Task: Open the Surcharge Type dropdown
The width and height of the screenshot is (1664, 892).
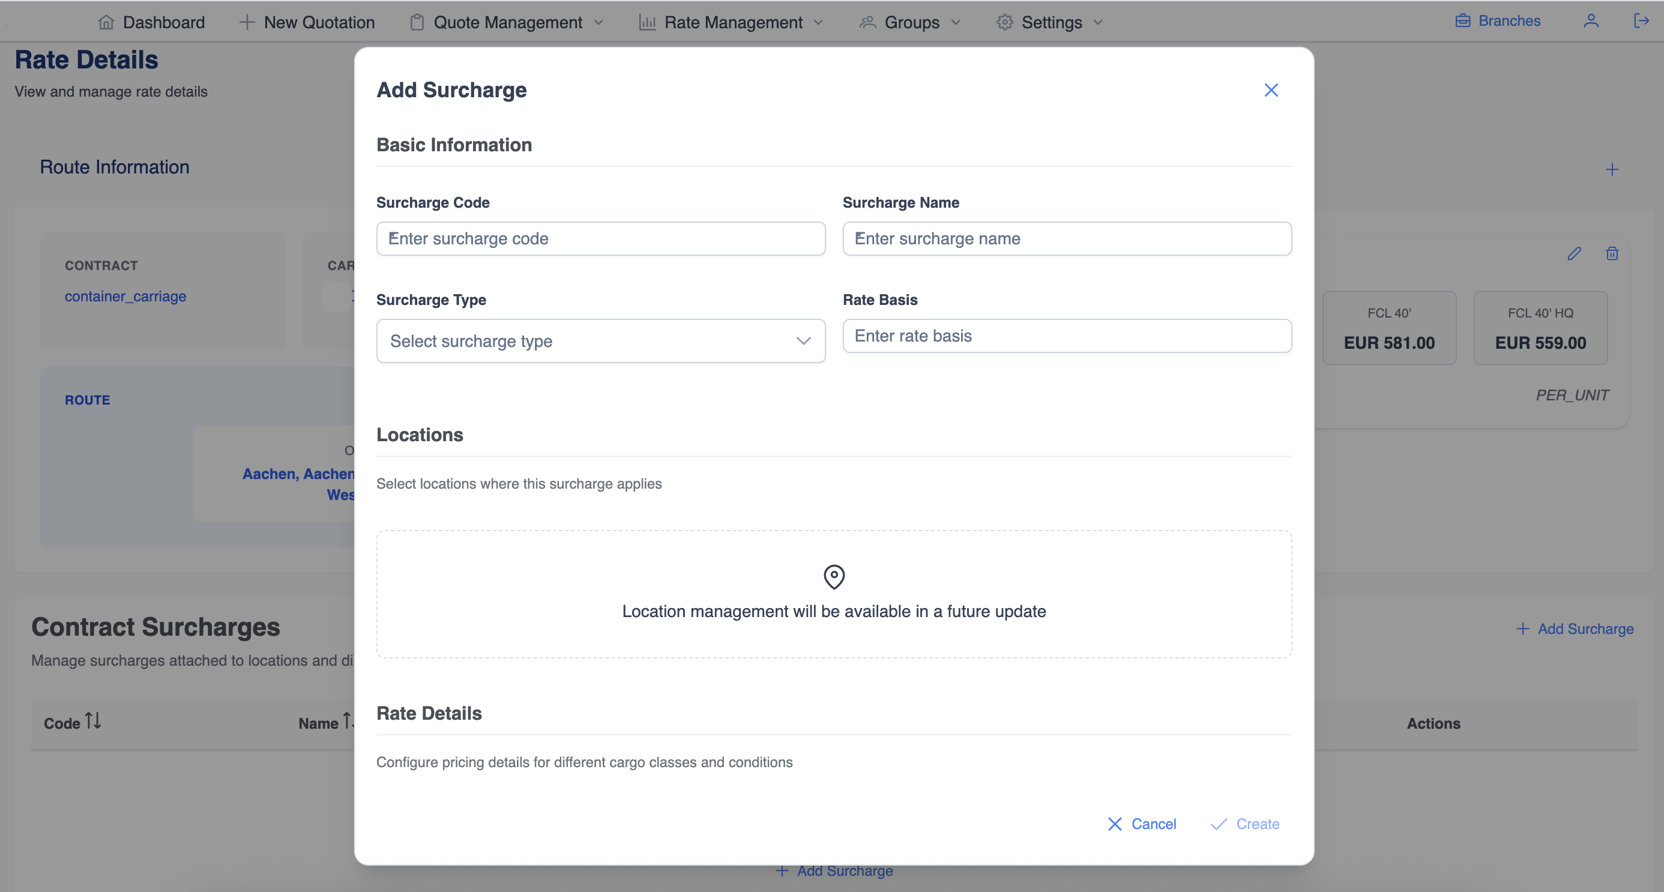Action: [600, 341]
